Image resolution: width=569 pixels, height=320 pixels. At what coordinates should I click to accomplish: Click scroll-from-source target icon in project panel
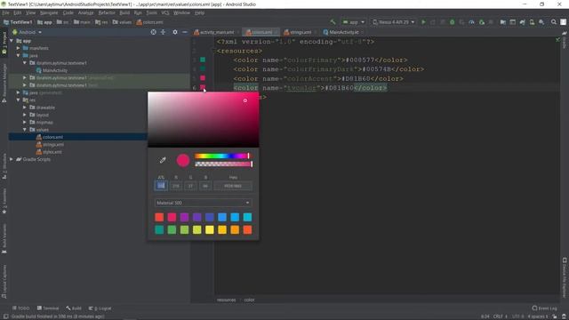click(x=154, y=32)
